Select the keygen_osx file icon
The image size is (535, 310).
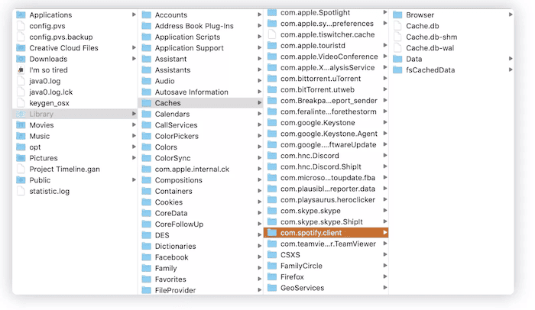(x=21, y=103)
